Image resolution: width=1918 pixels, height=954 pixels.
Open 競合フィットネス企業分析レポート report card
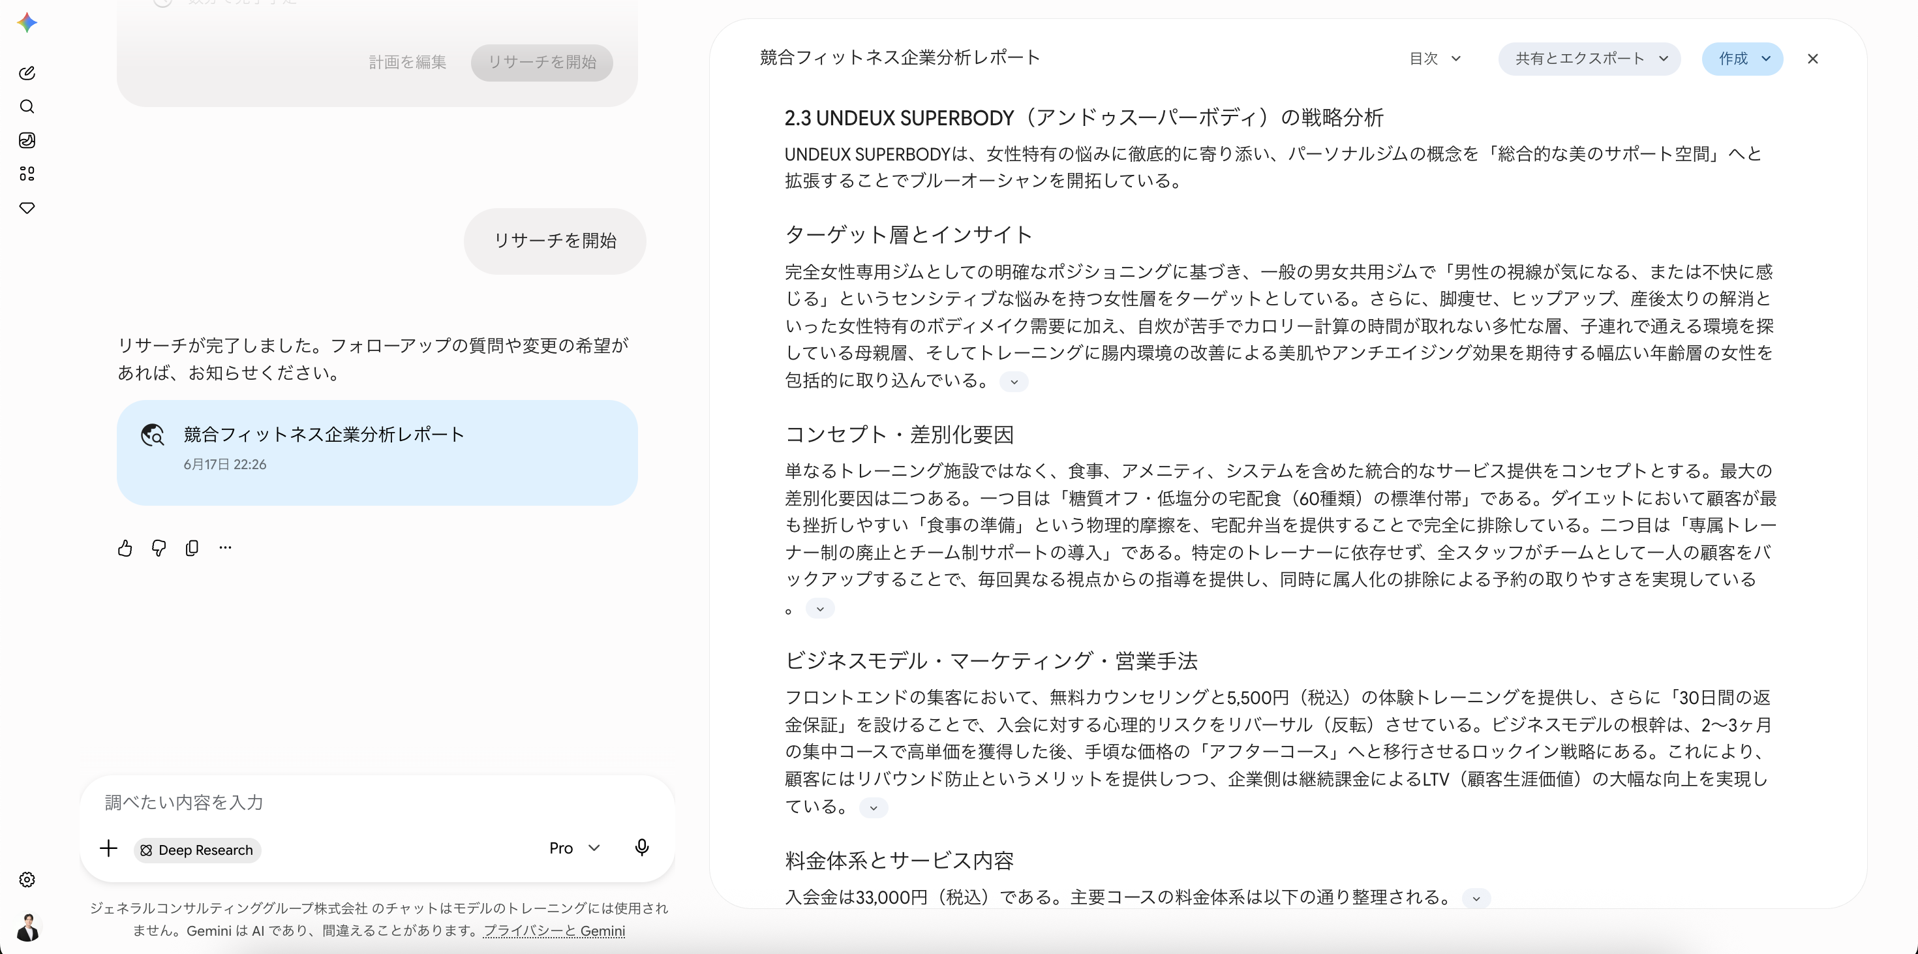(378, 453)
